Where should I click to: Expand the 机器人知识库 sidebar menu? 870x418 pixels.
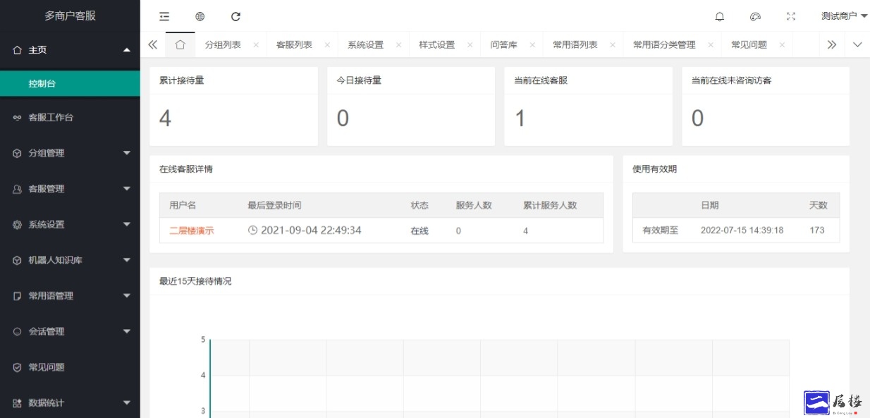70,260
